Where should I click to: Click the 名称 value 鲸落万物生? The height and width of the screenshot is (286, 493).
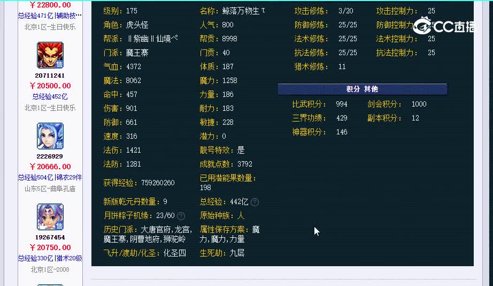pyautogui.click(x=244, y=11)
